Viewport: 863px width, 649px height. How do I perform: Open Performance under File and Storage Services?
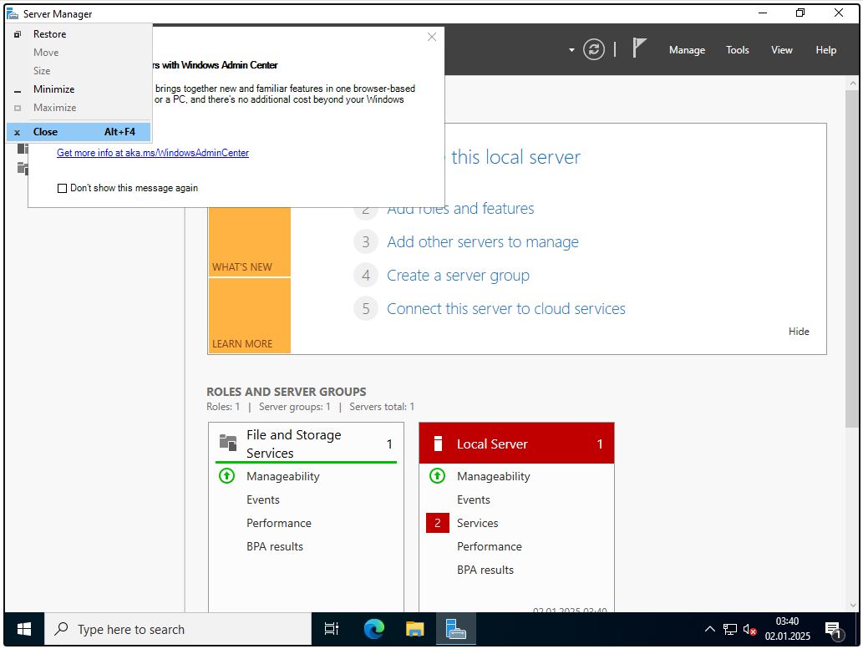click(278, 524)
